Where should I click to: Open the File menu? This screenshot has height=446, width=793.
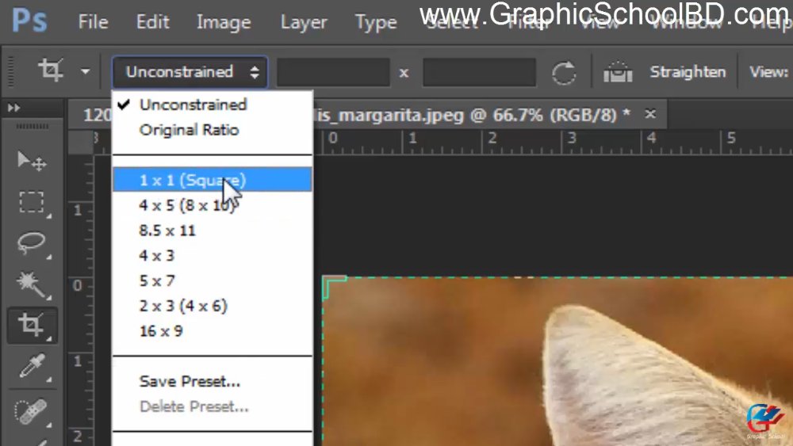(93, 22)
